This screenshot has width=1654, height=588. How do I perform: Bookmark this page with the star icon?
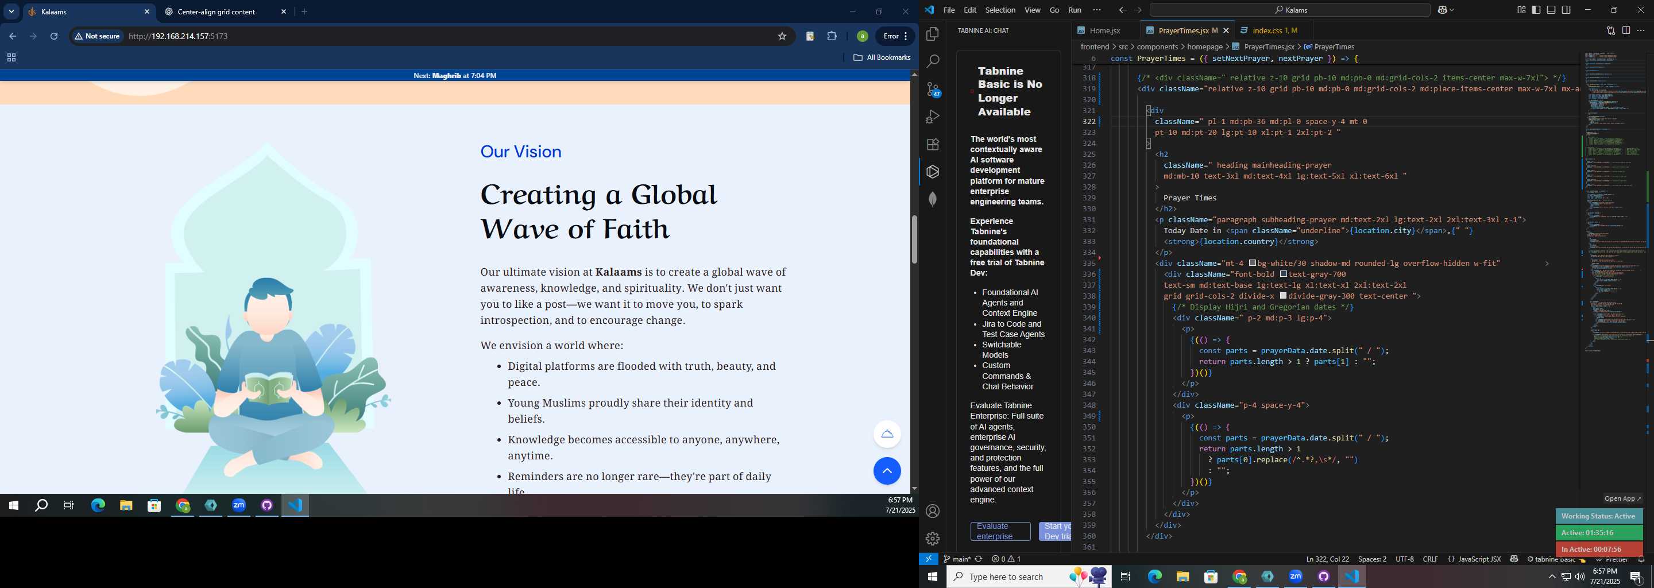tap(782, 37)
